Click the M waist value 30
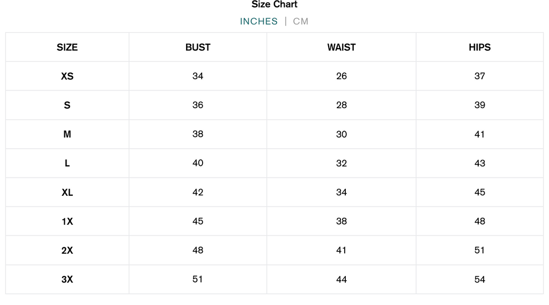Viewport: 549px width, 305px height. point(342,134)
